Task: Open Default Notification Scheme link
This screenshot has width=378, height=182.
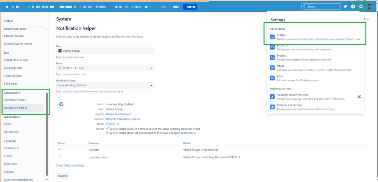Action: (x=123, y=119)
